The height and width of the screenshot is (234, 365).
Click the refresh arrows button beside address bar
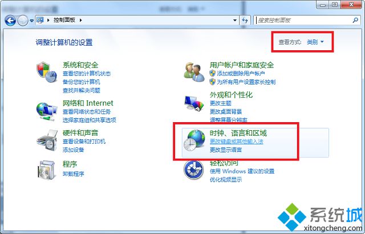tap(245, 20)
